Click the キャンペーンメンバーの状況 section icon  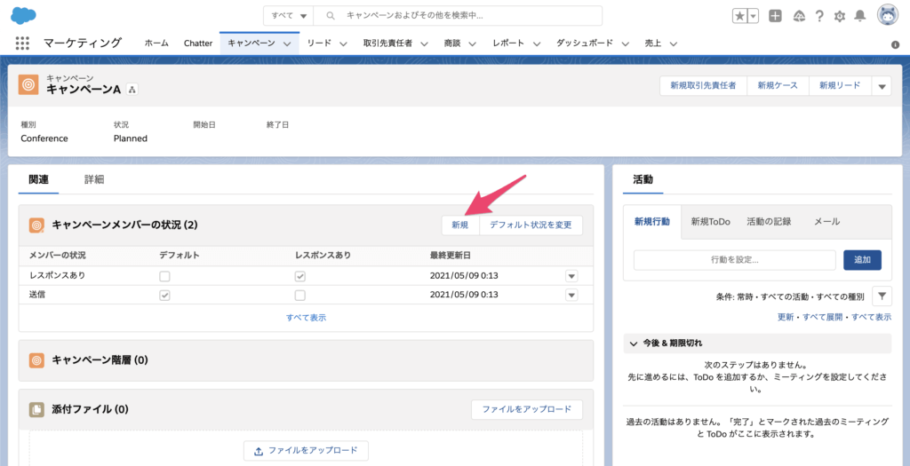(x=36, y=225)
